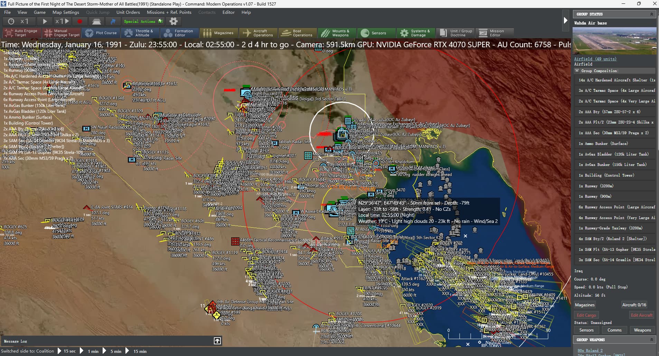Select the 1x Building (Control Tower) row
This screenshot has width=659, height=356.
coord(615,175)
